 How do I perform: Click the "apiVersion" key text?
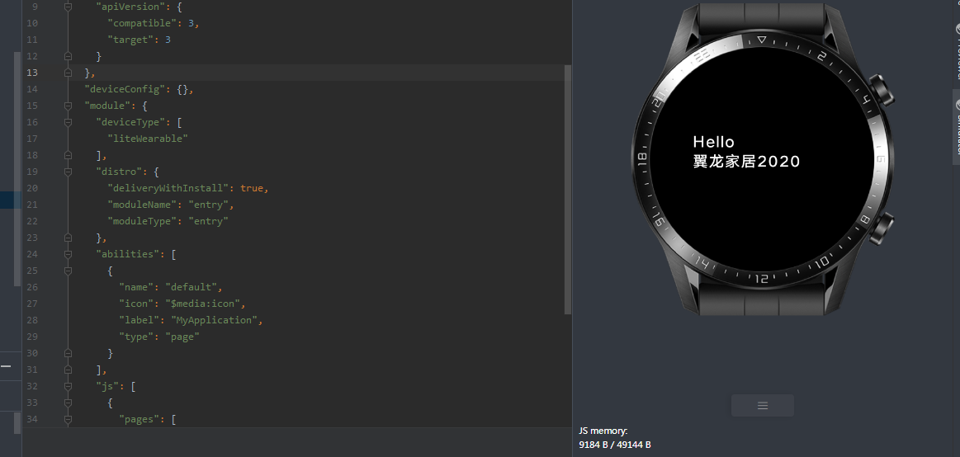130,7
